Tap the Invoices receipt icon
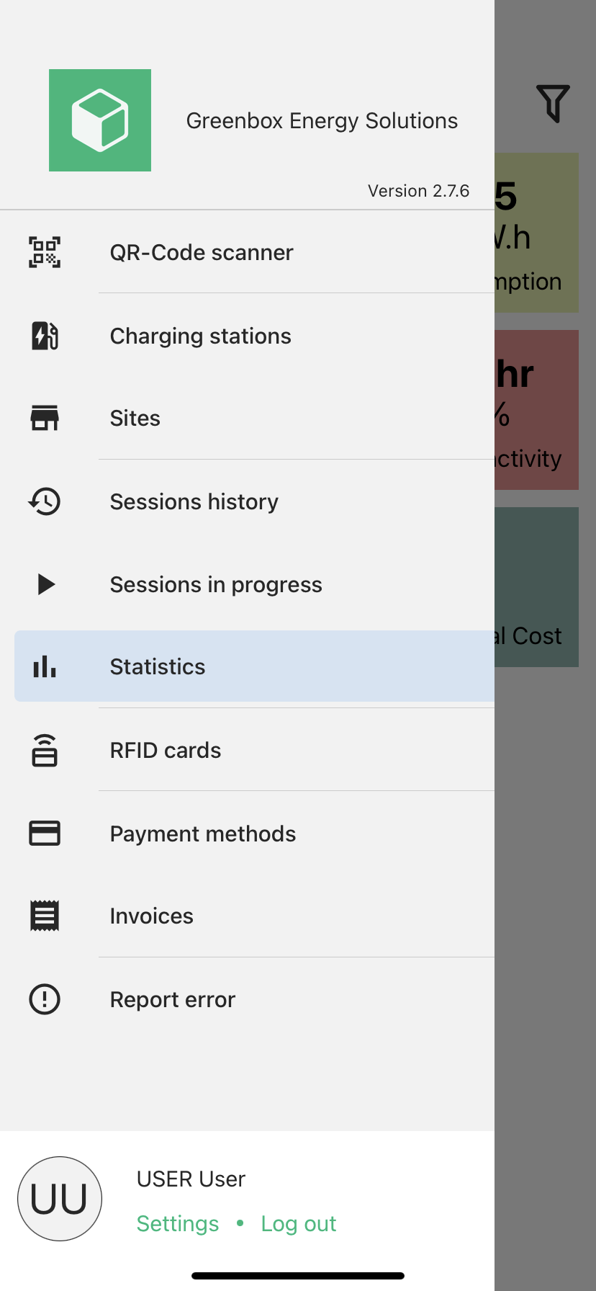 click(x=45, y=916)
